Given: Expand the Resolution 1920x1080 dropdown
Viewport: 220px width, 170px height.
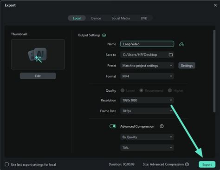Looking at the screenshot, I should click(x=147, y=100).
